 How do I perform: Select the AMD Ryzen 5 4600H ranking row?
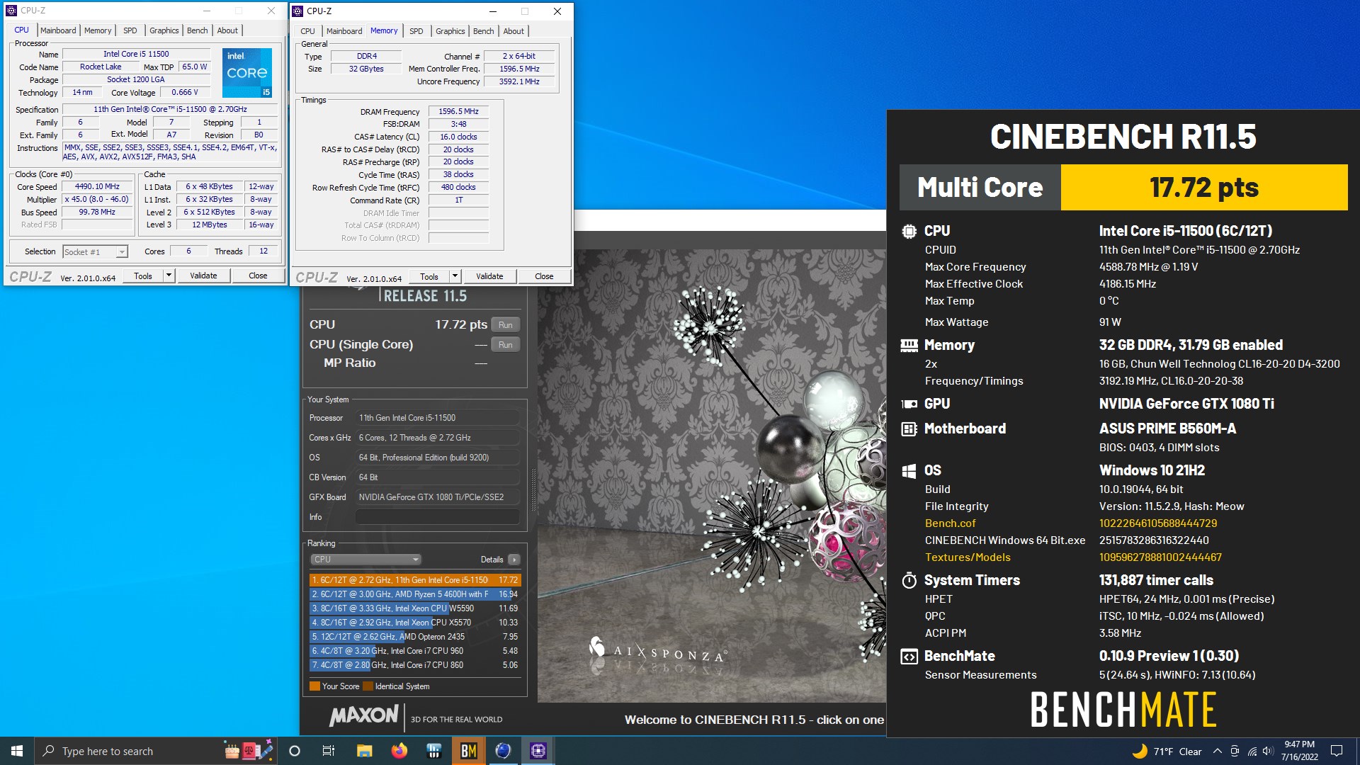tap(414, 594)
